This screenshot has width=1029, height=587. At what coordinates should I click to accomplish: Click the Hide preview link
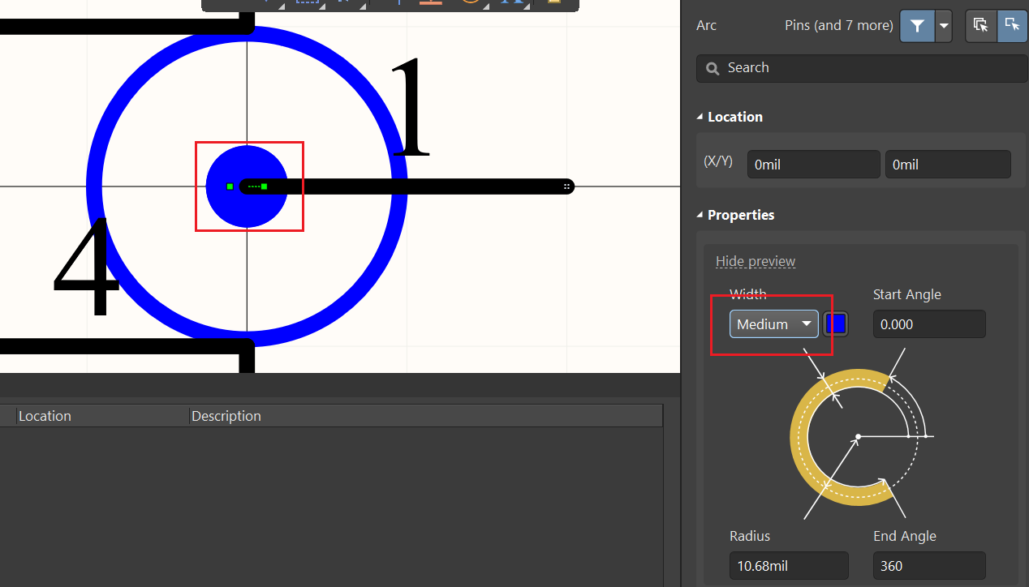[x=756, y=261]
